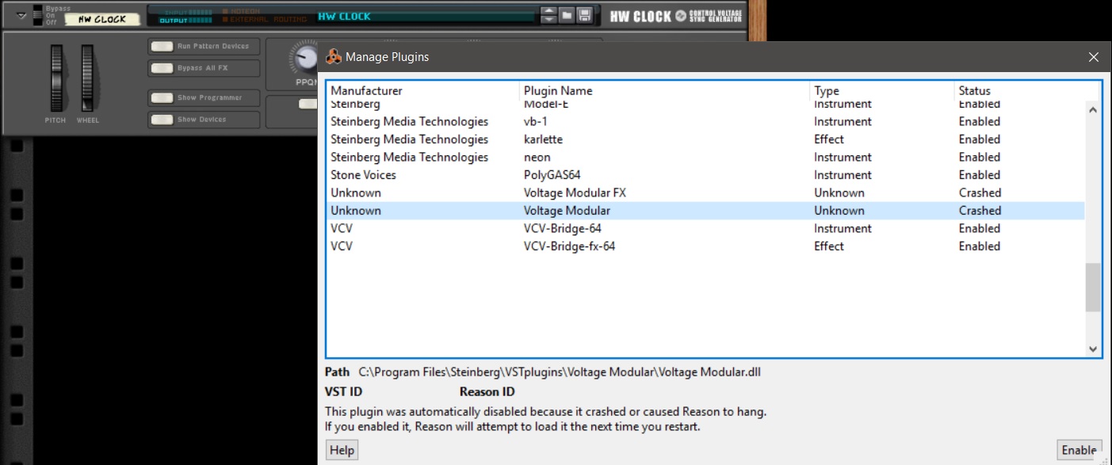
Task: Open the browse patch folder icon
Action: pos(567,15)
